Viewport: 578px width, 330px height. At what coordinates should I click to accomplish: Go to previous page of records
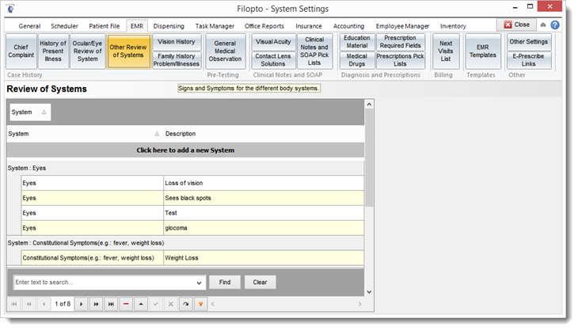pyautogui.click(x=29, y=304)
